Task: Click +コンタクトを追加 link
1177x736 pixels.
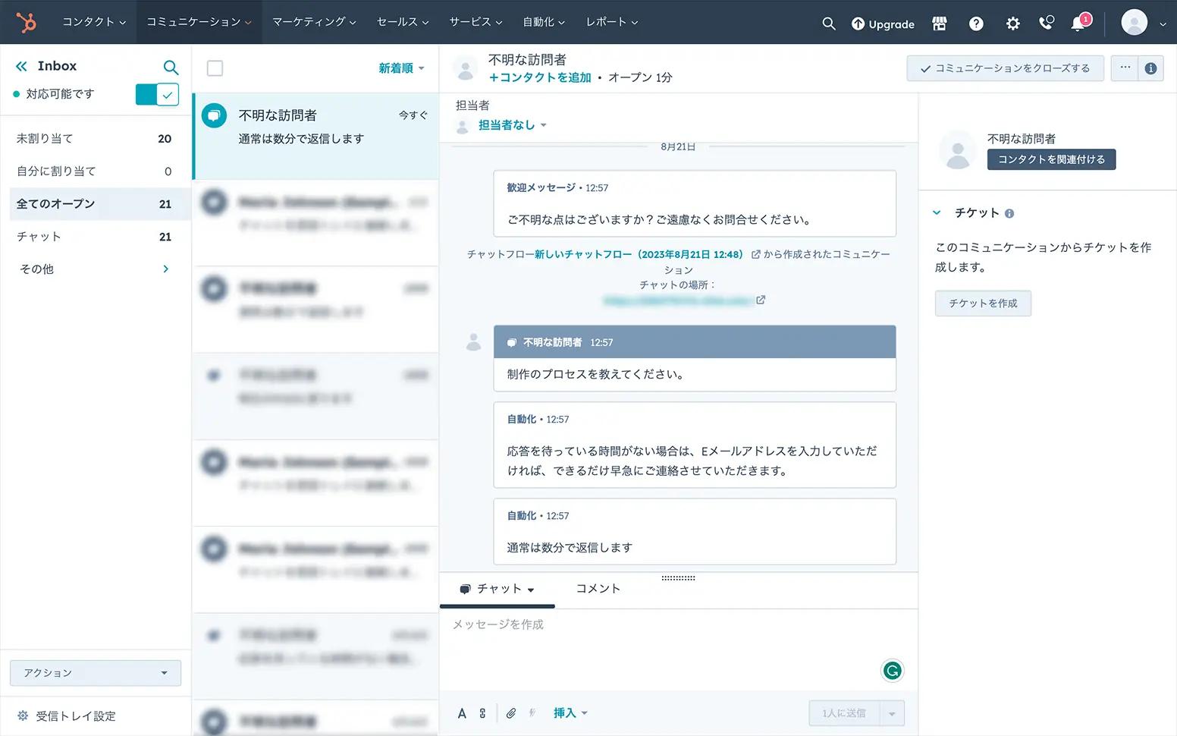Action: 540,77
